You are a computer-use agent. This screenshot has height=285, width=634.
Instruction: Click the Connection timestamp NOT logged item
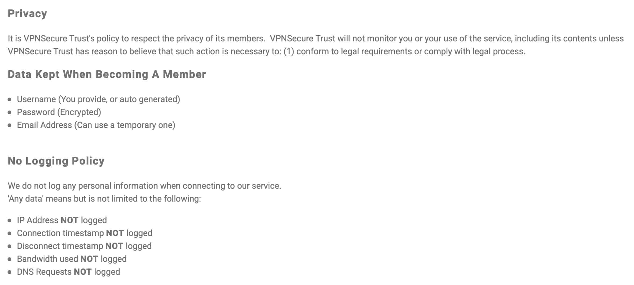(84, 233)
